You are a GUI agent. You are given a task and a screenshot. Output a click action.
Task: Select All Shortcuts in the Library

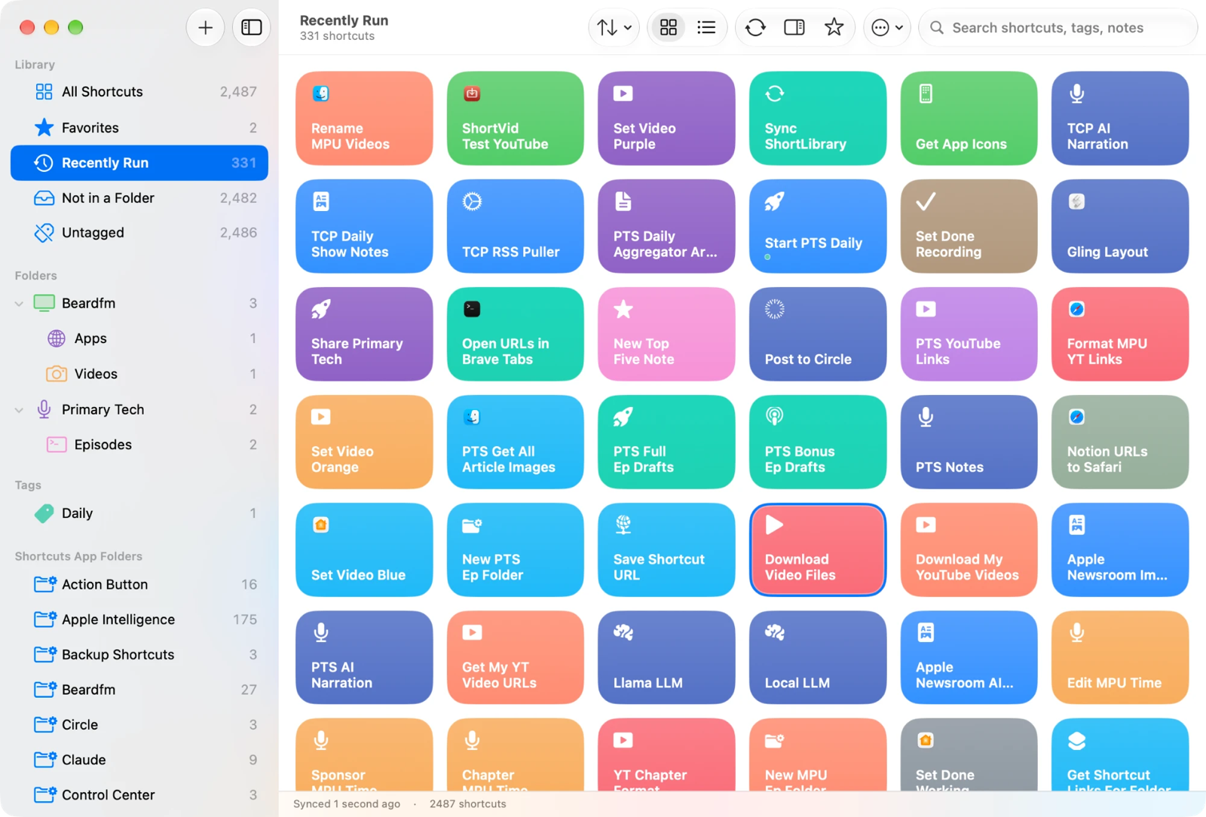139,92
